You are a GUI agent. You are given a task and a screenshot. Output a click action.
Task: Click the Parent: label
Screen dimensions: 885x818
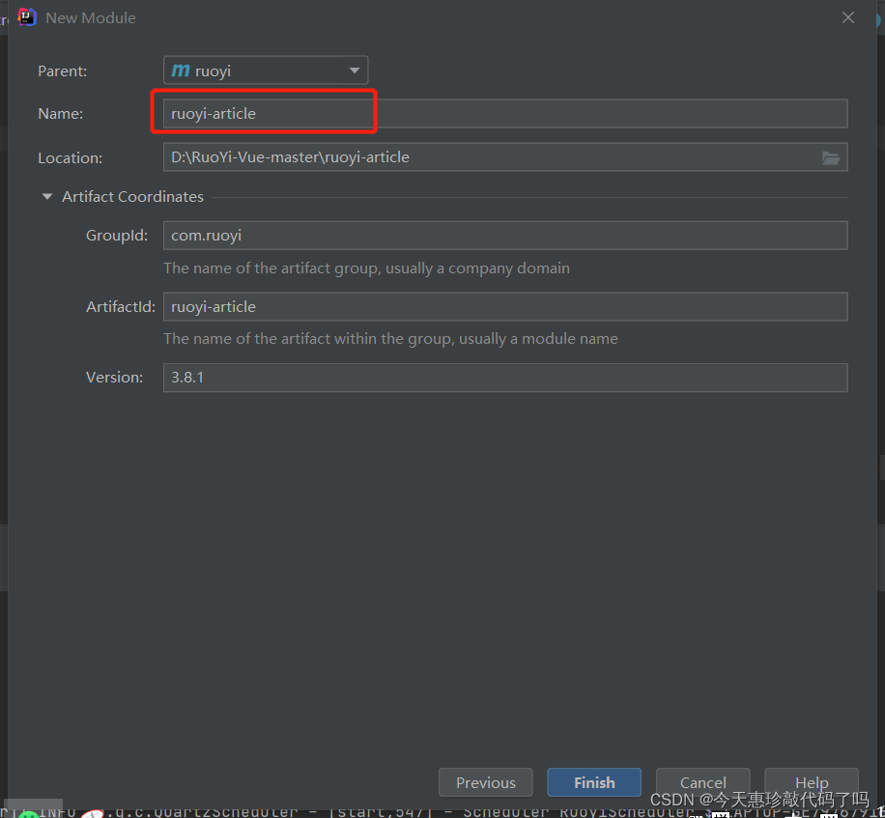click(62, 71)
